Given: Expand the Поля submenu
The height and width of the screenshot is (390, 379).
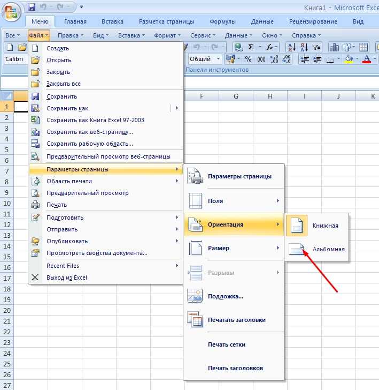Looking at the screenshot, I should coord(234,201).
